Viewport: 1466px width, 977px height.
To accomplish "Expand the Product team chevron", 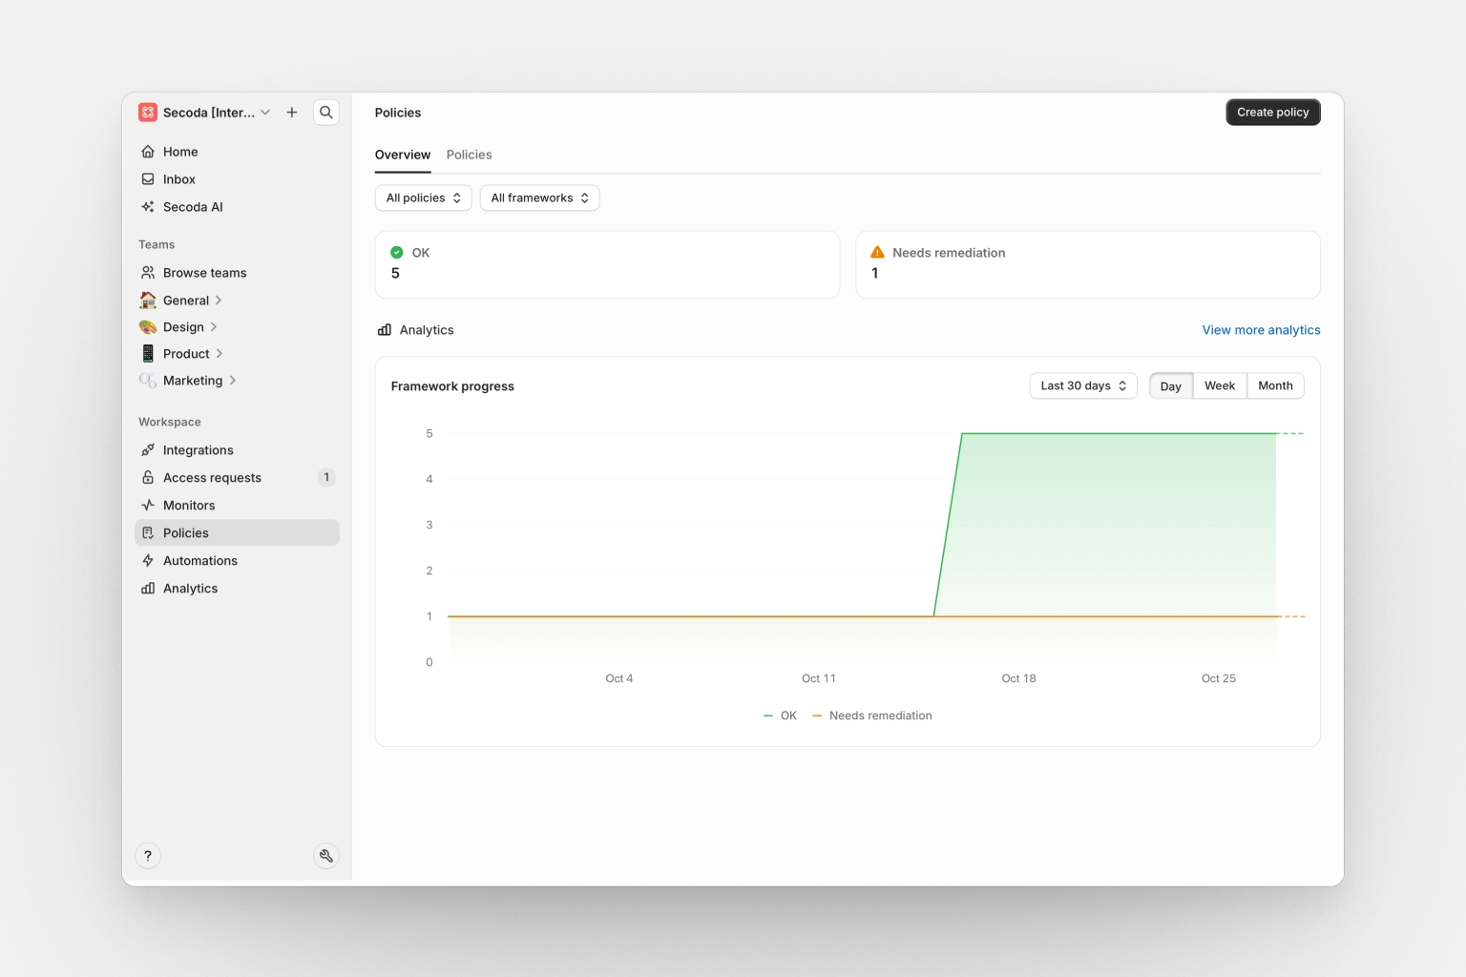I will 220,354.
